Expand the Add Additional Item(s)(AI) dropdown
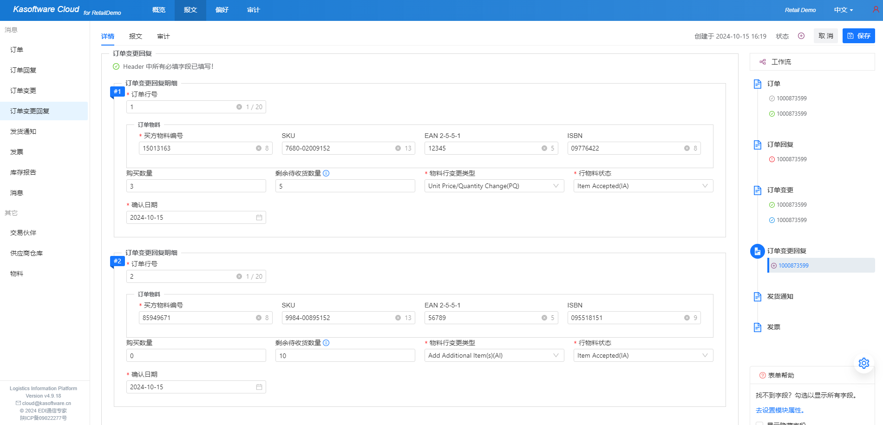Image resolution: width=883 pixels, height=425 pixels. click(494, 355)
